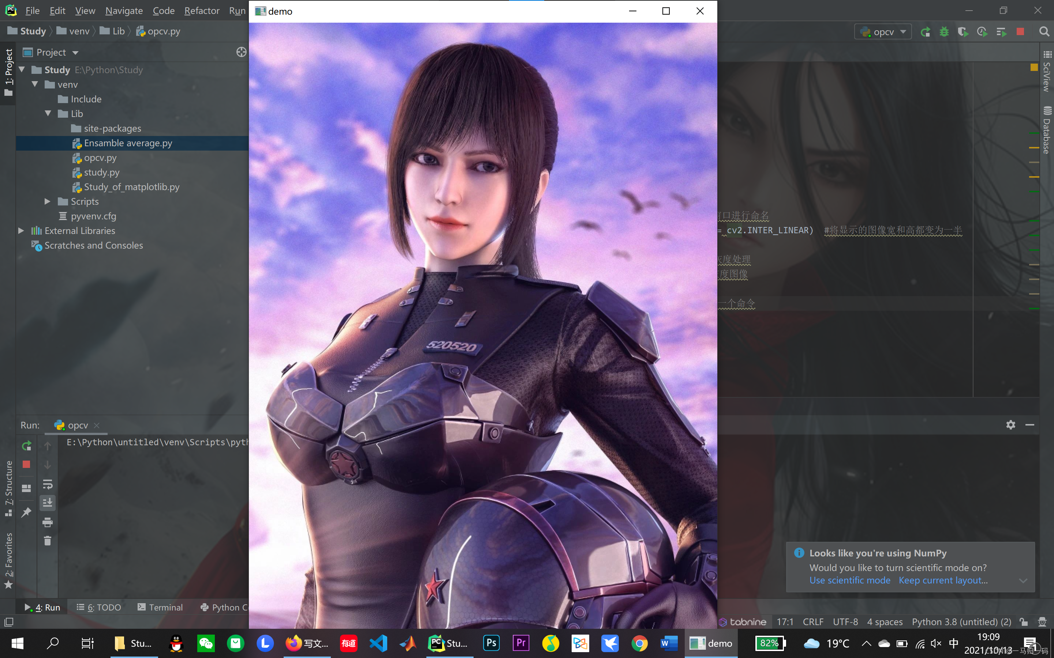The width and height of the screenshot is (1054, 658).
Task: Clear all console output trash icon
Action: tap(48, 541)
